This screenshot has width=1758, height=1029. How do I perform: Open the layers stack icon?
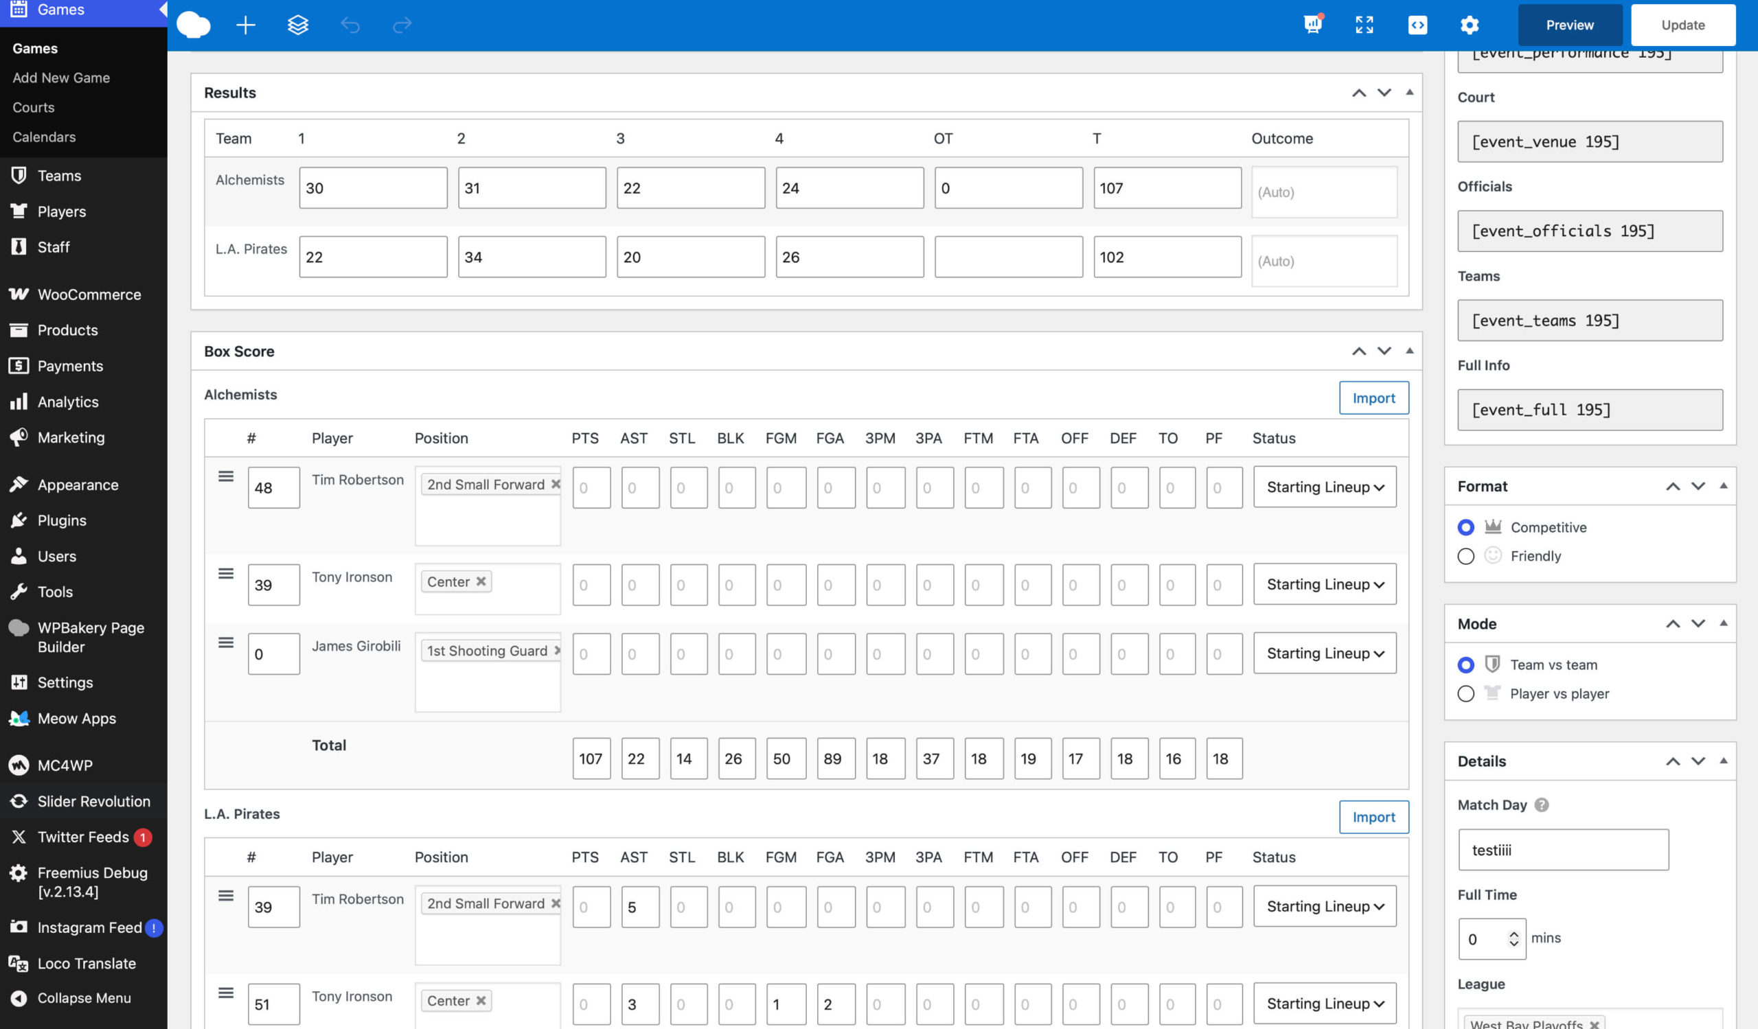[x=298, y=25]
